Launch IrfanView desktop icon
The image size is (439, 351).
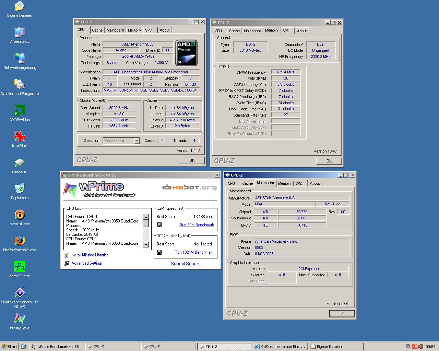(20, 140)
